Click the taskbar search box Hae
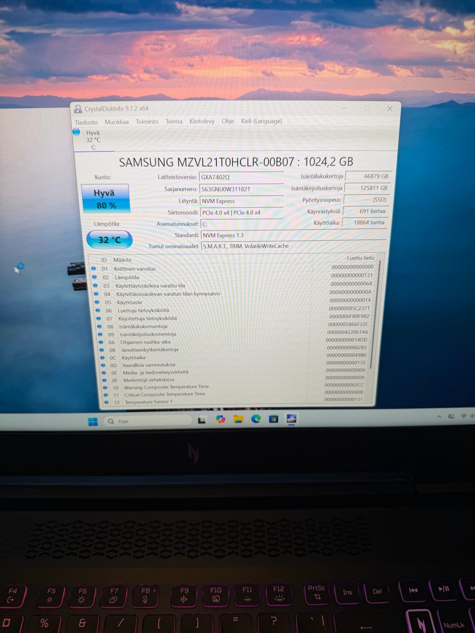 pos(148,421)
